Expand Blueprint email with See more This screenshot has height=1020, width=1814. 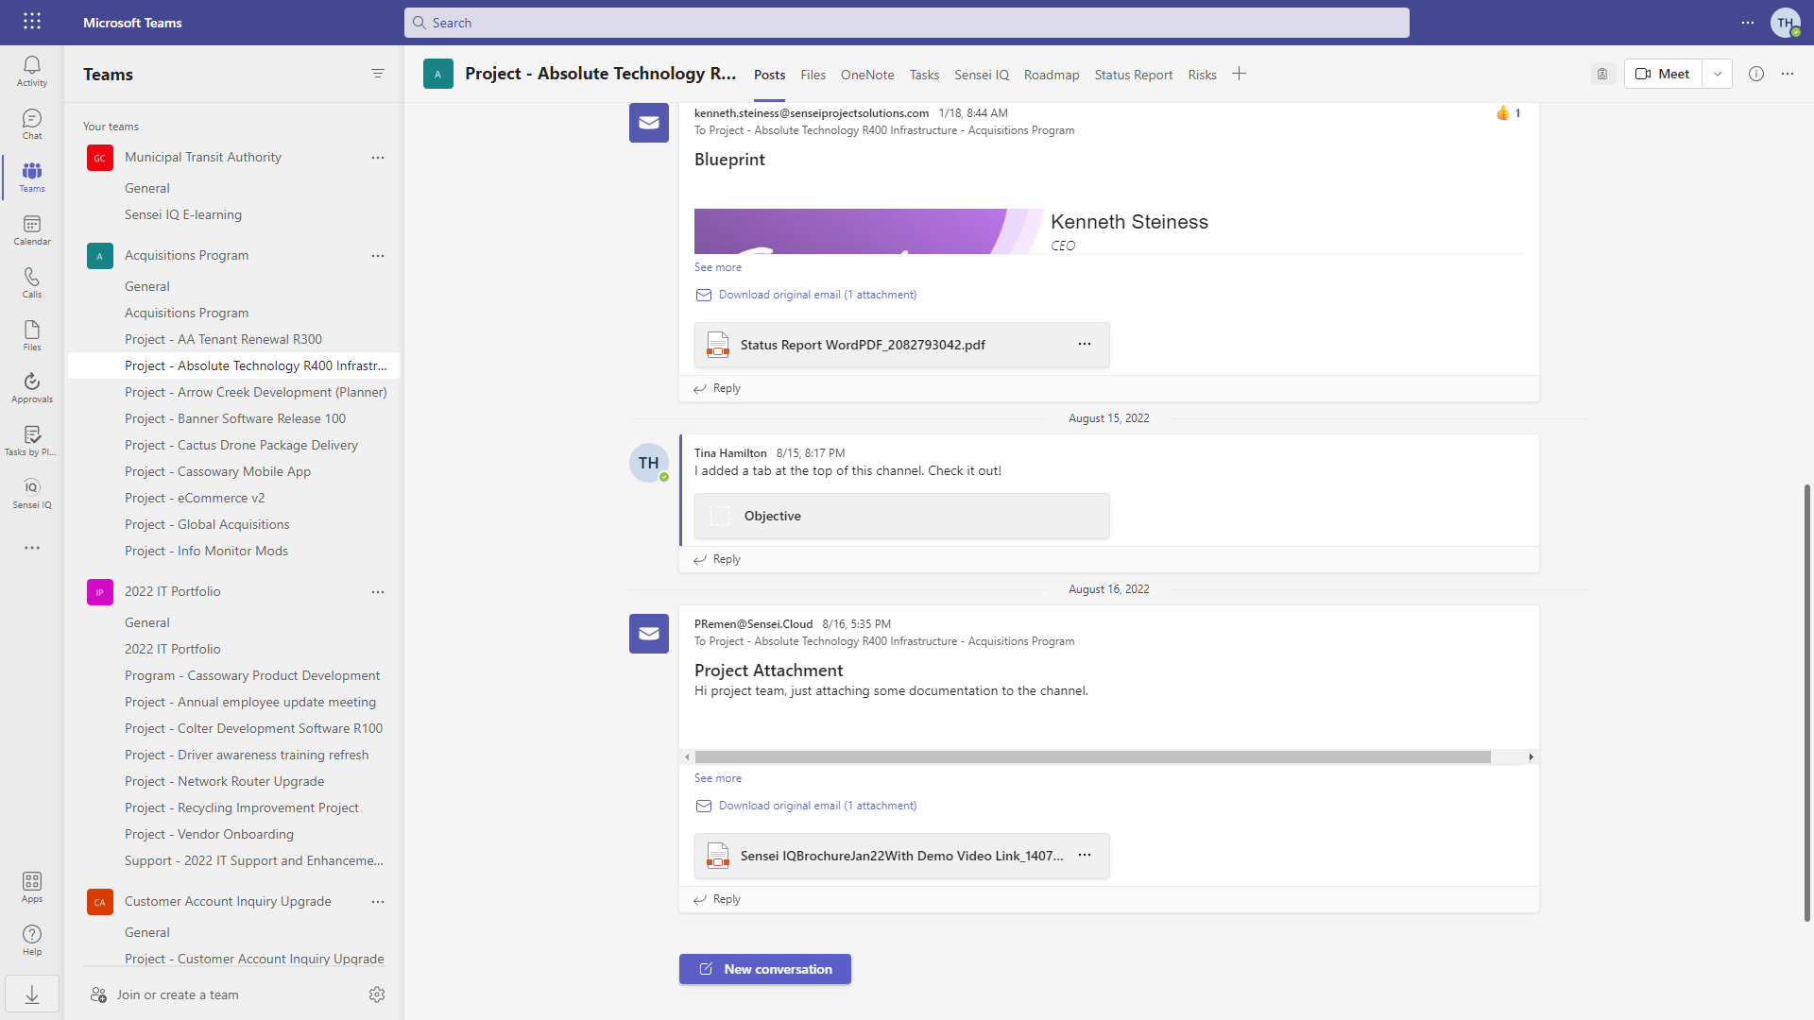click(x=718, y=267)
